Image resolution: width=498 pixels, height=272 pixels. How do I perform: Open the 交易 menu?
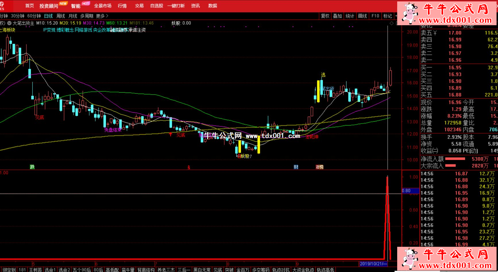[x=139, y=6]
